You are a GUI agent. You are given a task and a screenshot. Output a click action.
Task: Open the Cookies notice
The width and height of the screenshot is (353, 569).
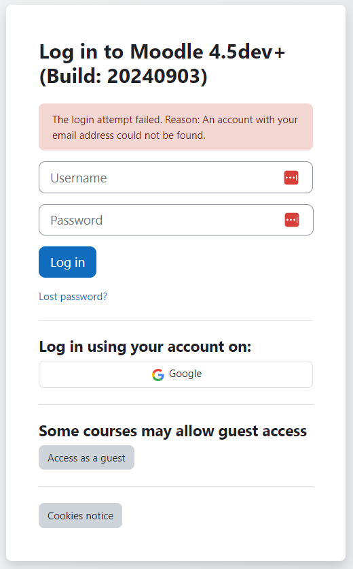80,516
